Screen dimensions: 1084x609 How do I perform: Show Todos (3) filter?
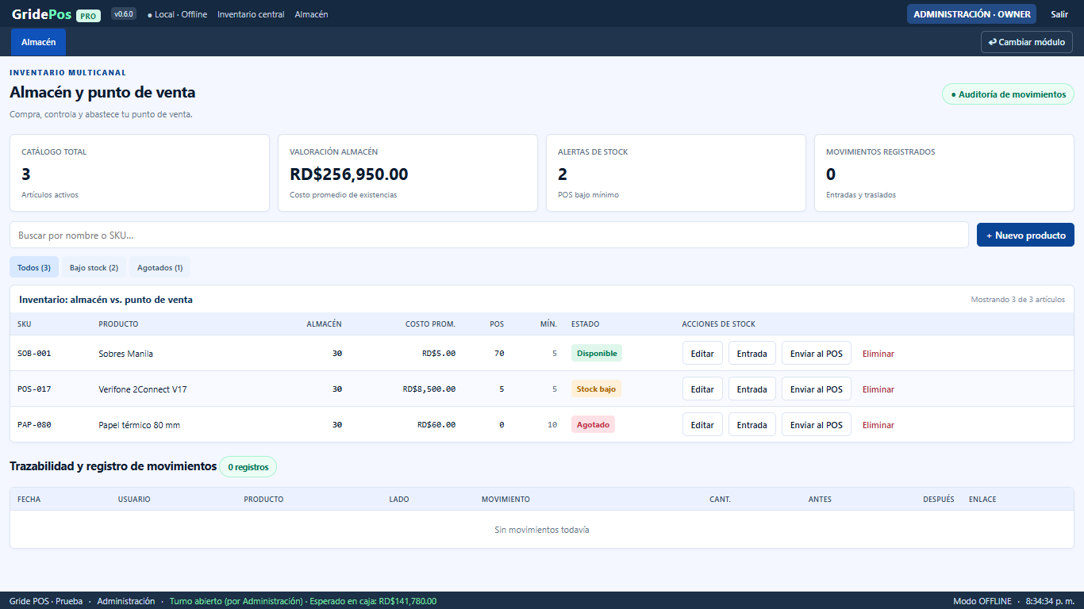34,267
